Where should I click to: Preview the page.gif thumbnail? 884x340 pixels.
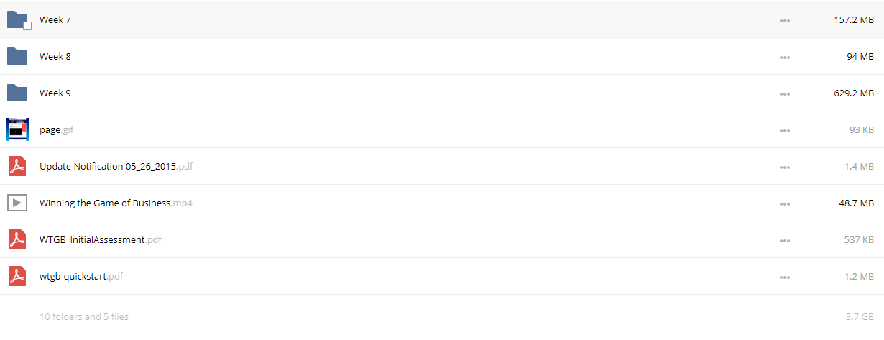click(17, 129)
